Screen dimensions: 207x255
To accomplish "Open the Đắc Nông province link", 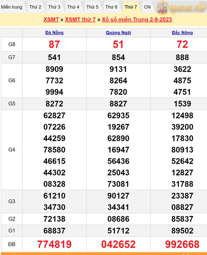I will click(182, 33).
